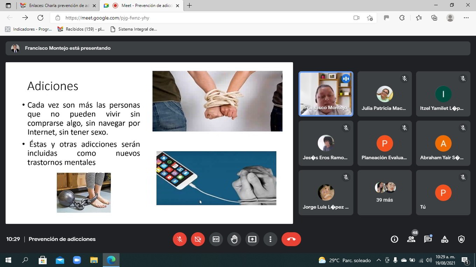Hang up and leave the call
Image resolution: width=476 pixels, height=267 pixels.
pos(291,239)
